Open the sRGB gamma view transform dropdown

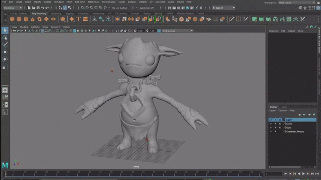pyautogui.click(x=177, y=31)
